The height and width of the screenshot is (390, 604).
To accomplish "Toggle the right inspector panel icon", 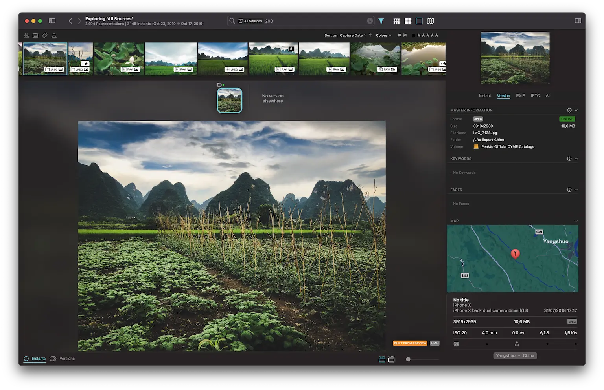I will point(578,21).
